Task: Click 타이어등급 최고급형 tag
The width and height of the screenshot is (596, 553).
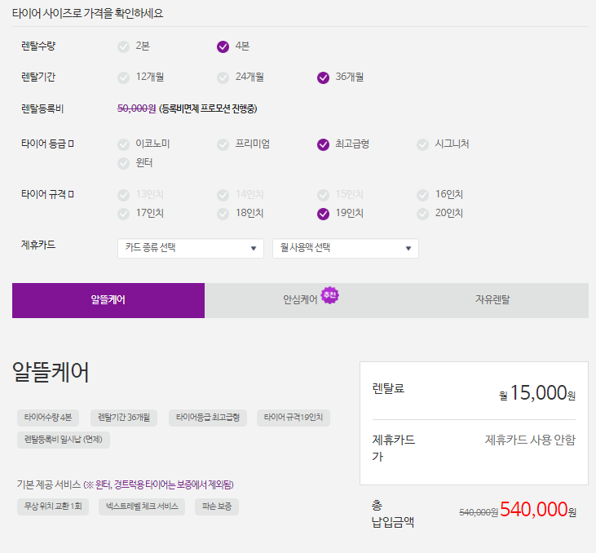Action: [x=208, y=418]
